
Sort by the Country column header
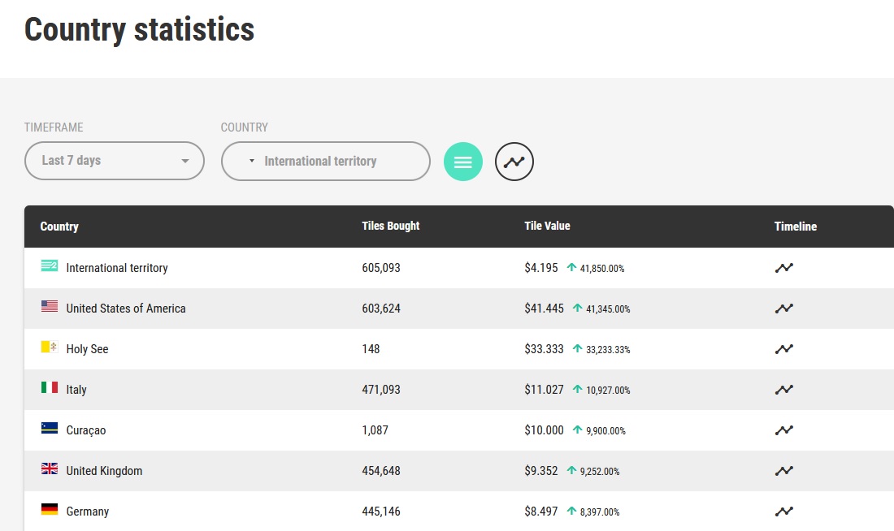pyautogui.click(x=59, y=227)
